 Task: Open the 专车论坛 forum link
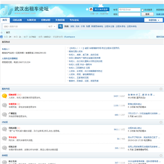[x=12, y=138]
